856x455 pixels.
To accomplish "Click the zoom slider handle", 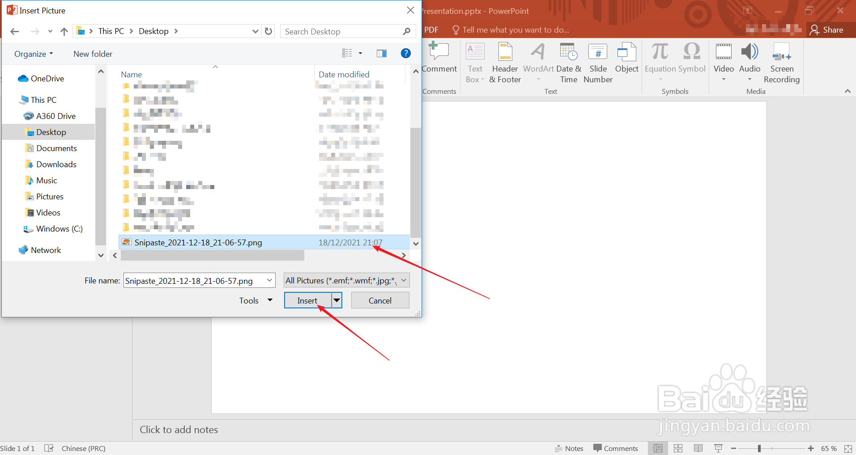I will 759,448.
